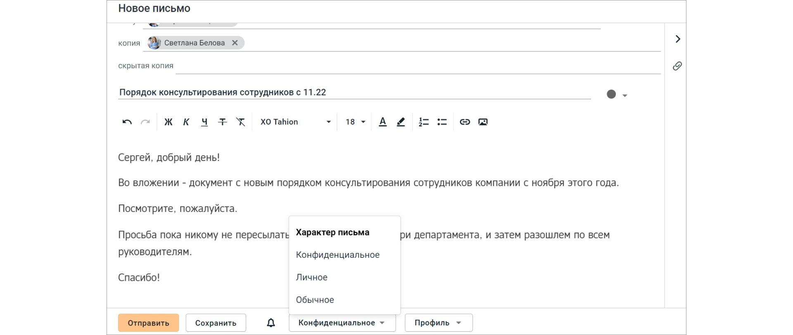The image size is (793, 335).
Task: Open the XO Tahion font dropdown
Action: [295, 122]
